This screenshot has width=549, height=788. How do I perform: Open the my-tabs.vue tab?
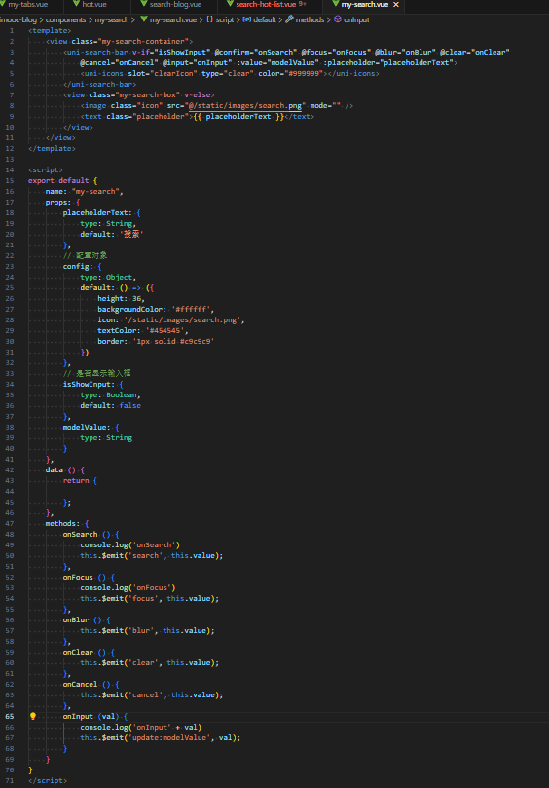pyautogui.click(x=27, y=5)
